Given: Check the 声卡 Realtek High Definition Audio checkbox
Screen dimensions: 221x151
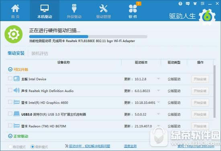Looking at the screenshot, I should (10, 90).
